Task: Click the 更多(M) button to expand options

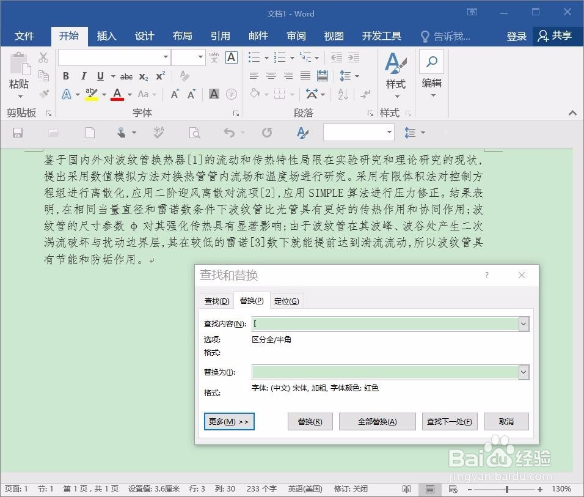Action: click(x=228, y=421)
